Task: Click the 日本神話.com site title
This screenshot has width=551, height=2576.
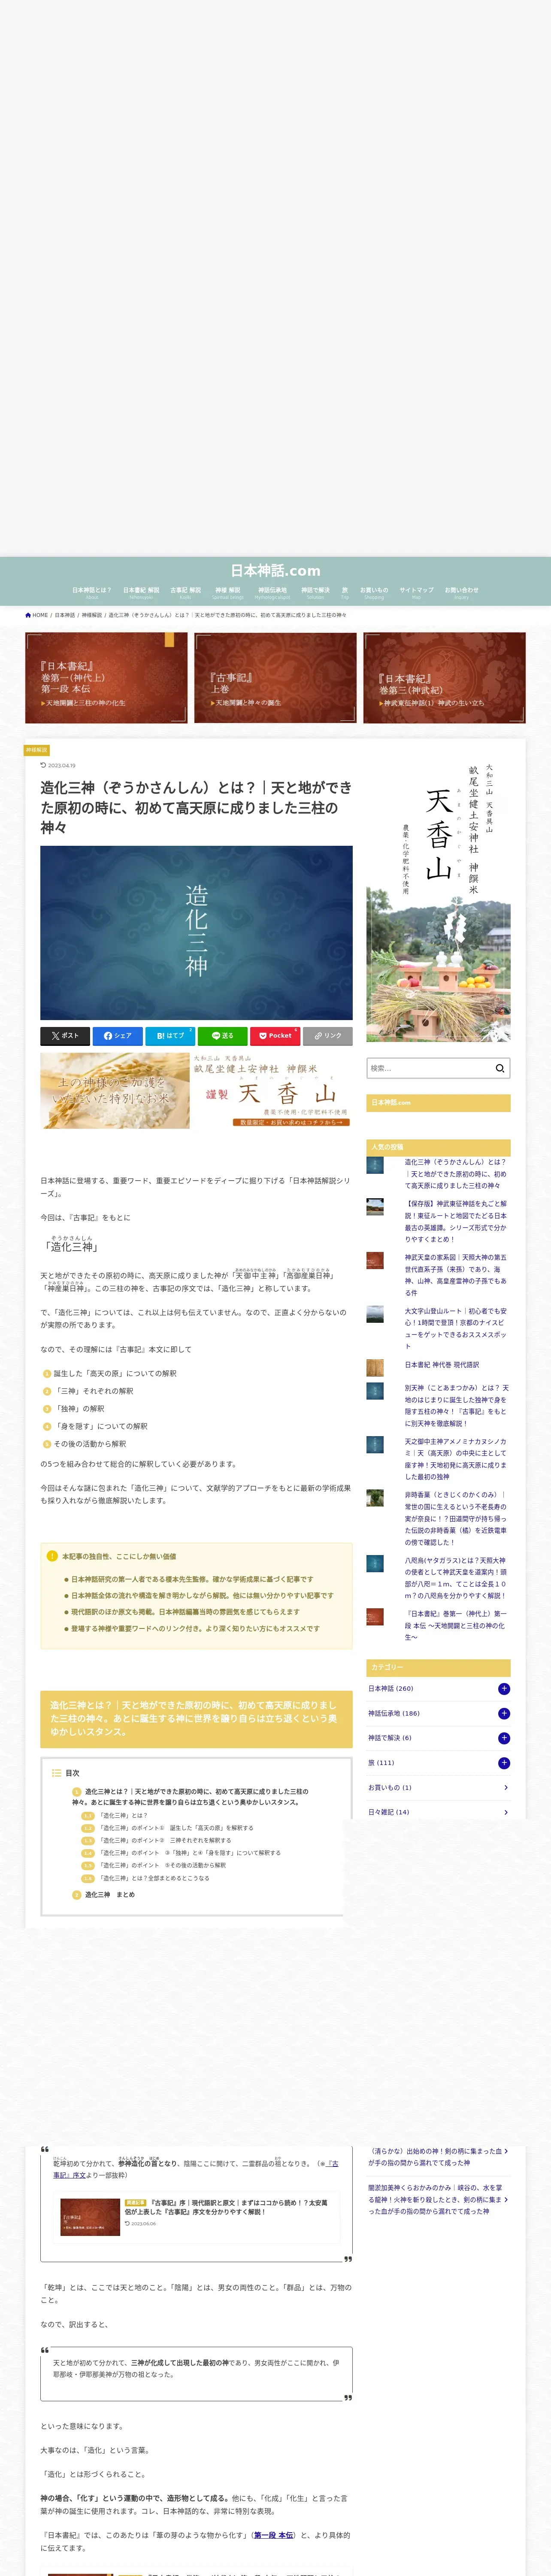Action: (275, 571)
